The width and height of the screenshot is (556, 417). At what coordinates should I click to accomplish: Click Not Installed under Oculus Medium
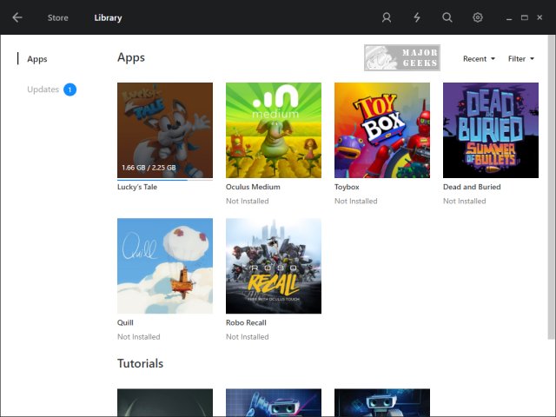pos(247,201)
